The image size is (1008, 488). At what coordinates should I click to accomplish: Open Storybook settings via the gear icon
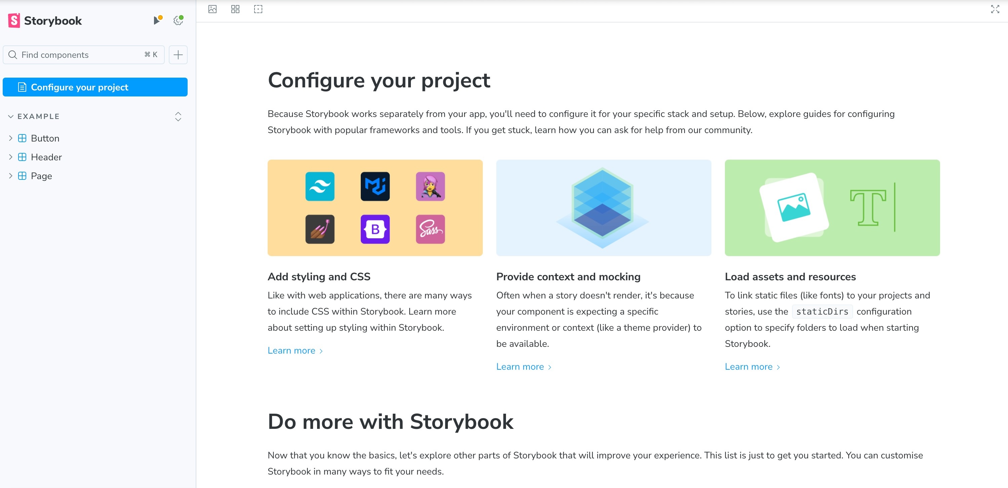pyautogui.click(x=178, y=20)
